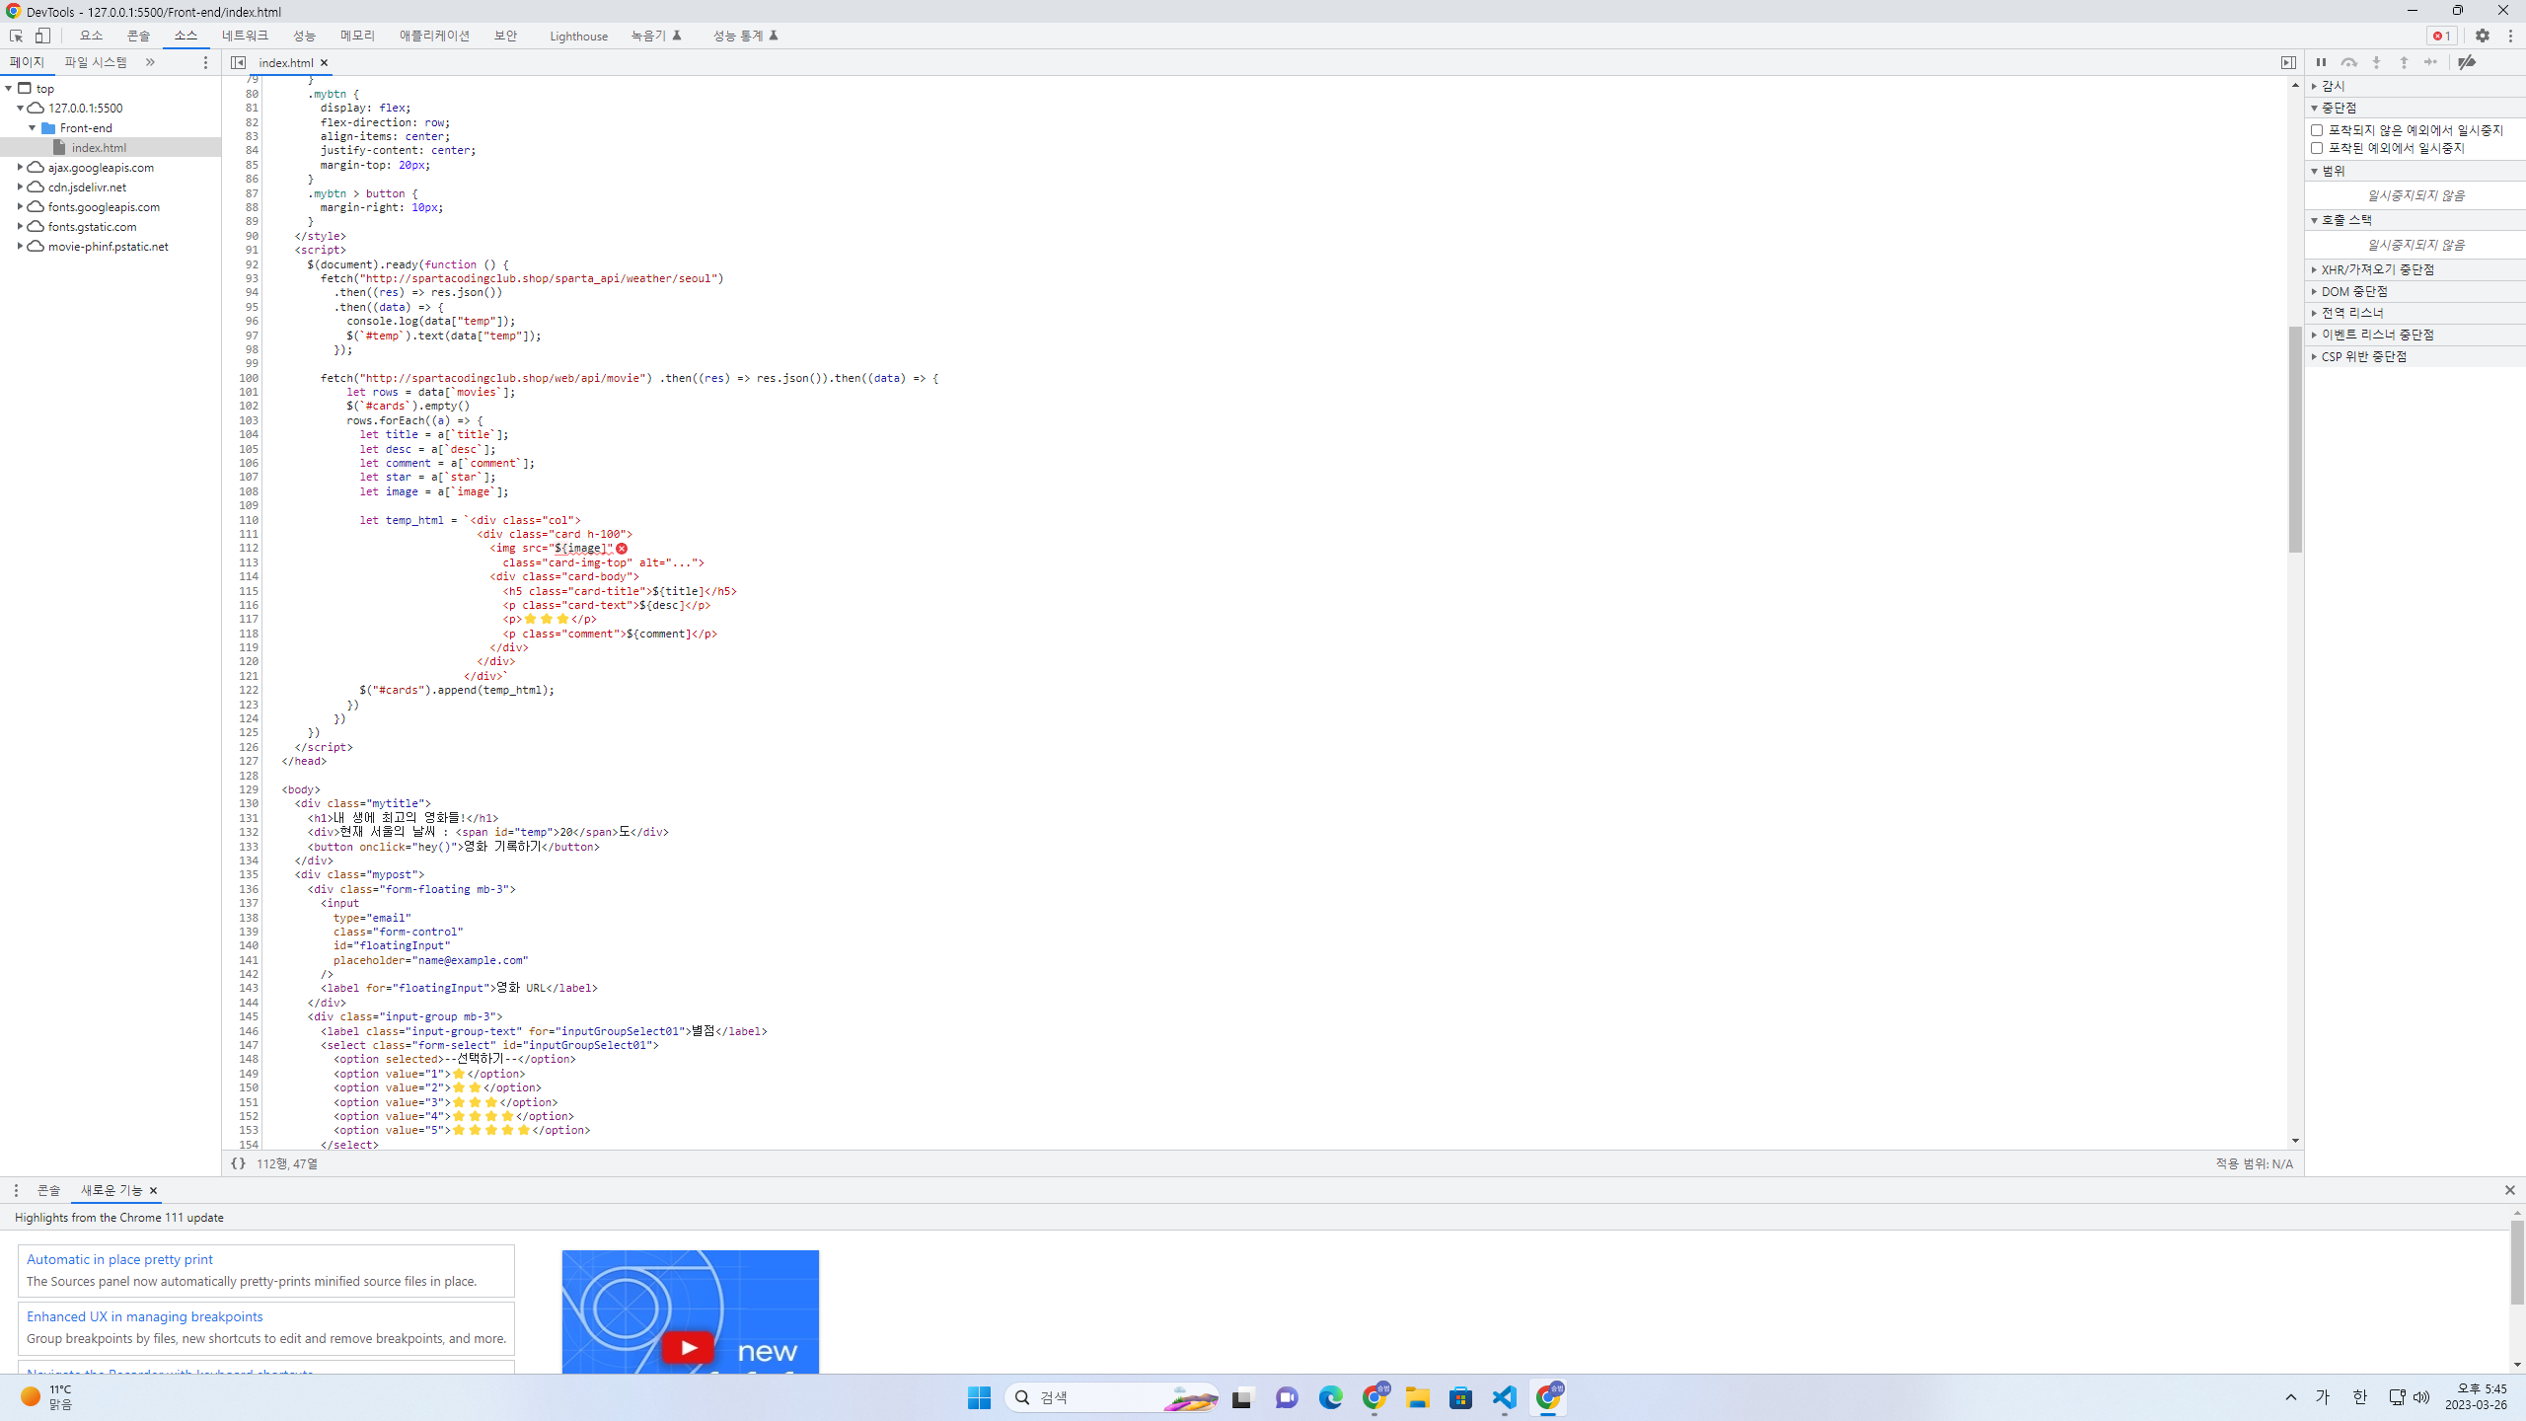The width and height of the screenshot is (2526, 1421).
Task: Open the drawer menu three dots
Action: pos(16,1191)
